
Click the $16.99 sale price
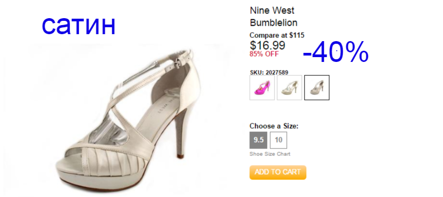[x=267, y=45]
